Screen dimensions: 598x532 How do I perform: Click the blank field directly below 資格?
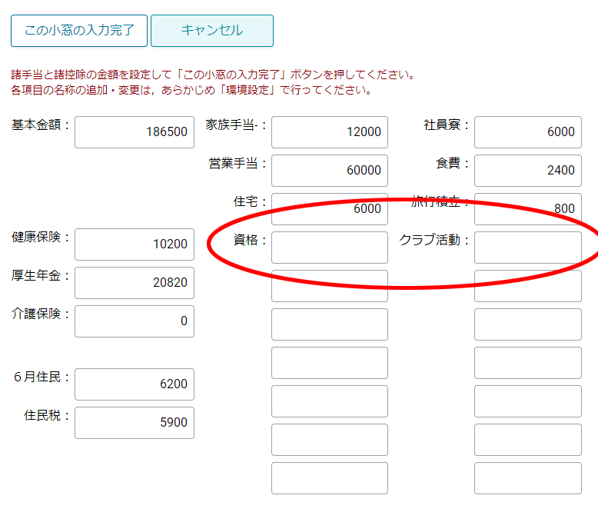[x=329, y=285]
